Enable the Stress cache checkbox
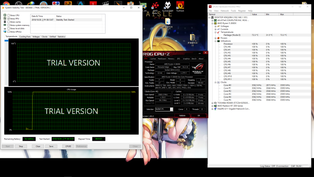 (x=9, y=22)
